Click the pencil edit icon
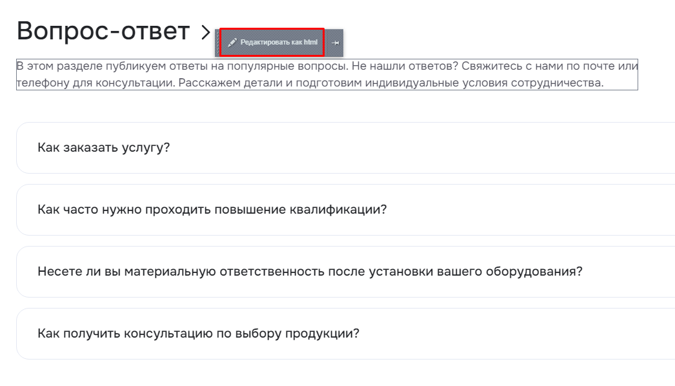The image size is (675, 386). coord(232,42)
